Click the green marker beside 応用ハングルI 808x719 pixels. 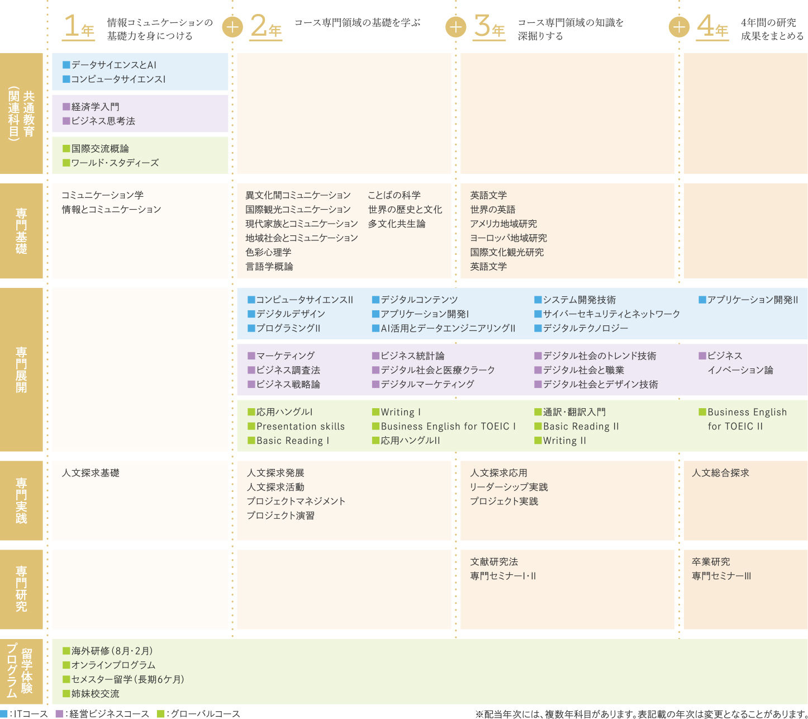click(x=251, y=412)
